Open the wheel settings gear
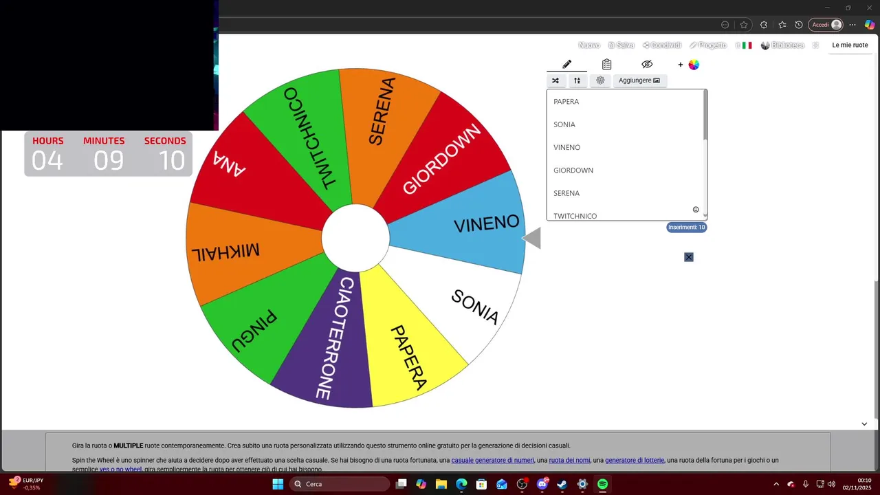 pos(600,80)
